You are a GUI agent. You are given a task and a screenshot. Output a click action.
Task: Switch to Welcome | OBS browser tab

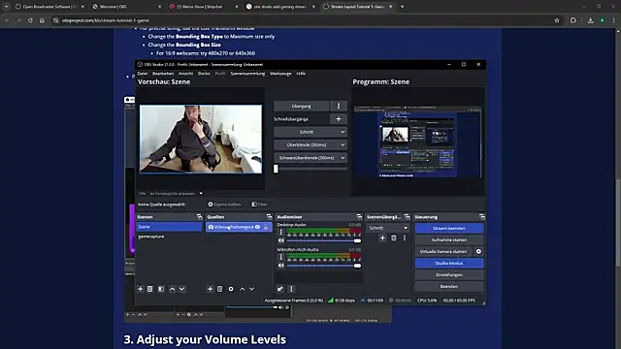pyautogui.click(x=126, y=7)
